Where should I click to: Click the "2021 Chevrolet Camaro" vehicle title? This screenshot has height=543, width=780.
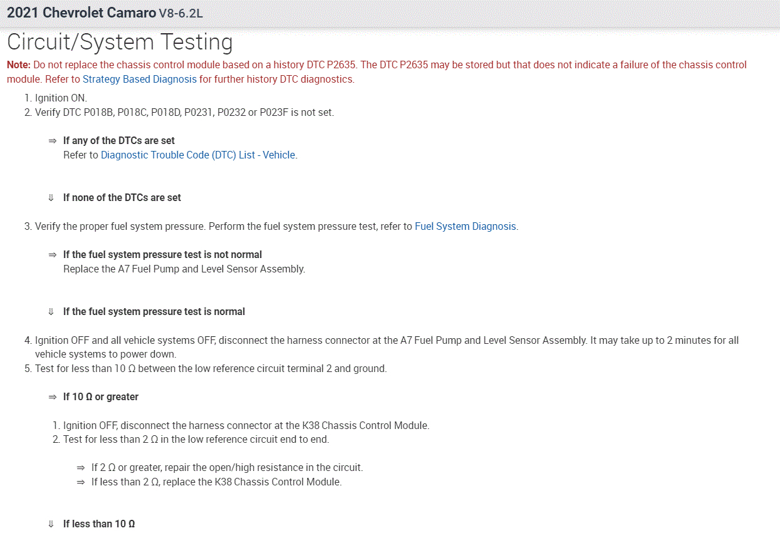pyautogui.click(x=81, y=13)
